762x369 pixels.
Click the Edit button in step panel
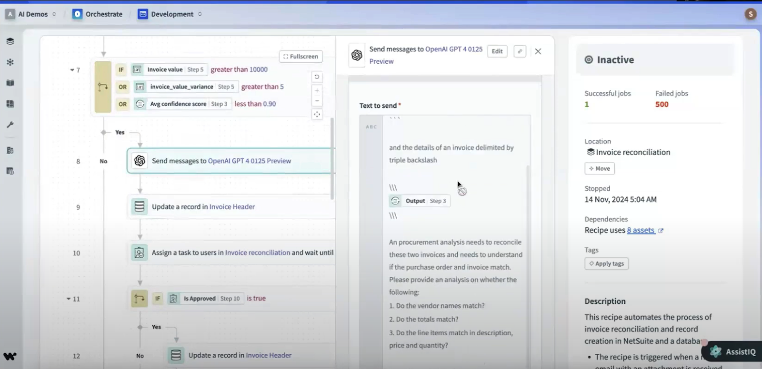(497, 51)
